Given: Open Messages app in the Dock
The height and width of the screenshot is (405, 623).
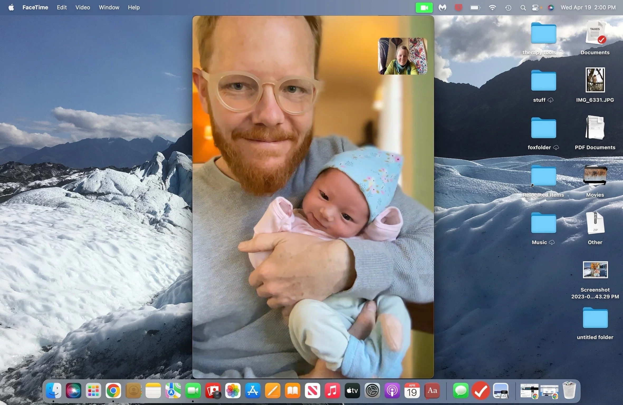Looking at the screenshot, I should [461, 390].
